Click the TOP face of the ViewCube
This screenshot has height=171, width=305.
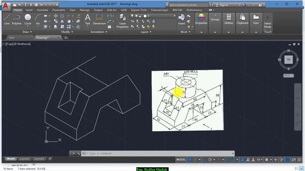pyautogui.click(x=288, y=59)
